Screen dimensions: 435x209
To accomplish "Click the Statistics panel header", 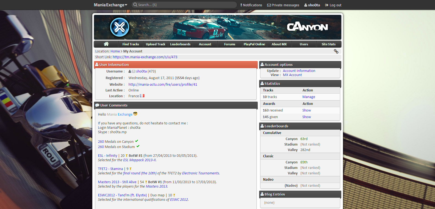I will coord(300,83).
